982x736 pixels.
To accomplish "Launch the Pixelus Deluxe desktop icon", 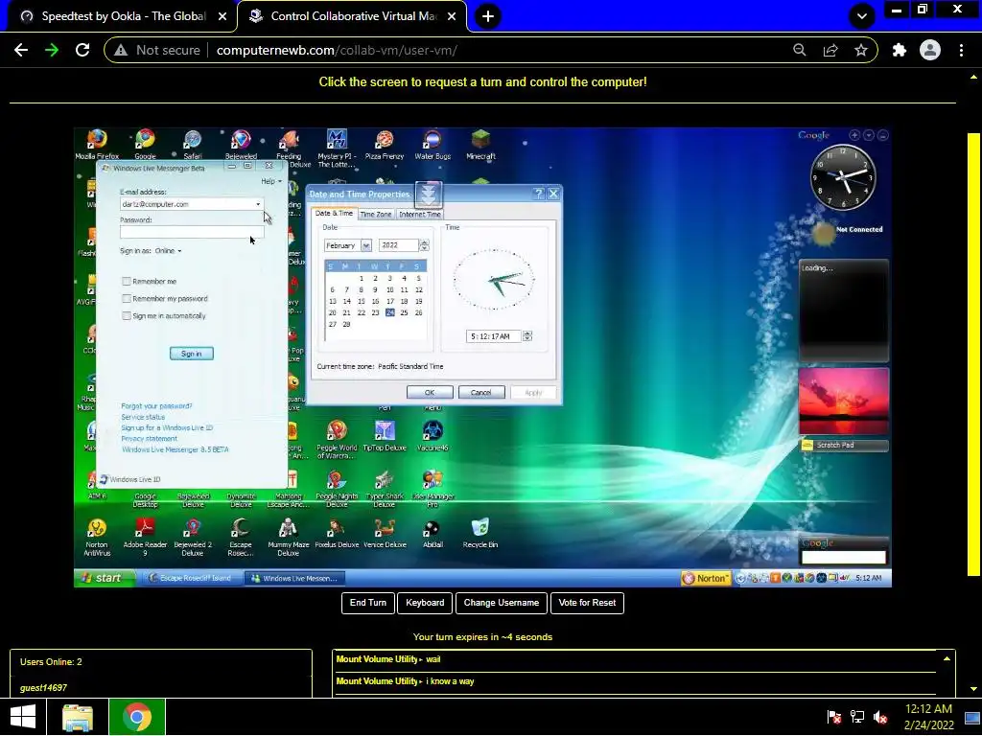I will click(337, 533).
